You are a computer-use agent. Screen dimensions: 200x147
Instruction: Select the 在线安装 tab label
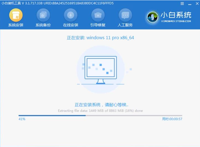[70, 25]
